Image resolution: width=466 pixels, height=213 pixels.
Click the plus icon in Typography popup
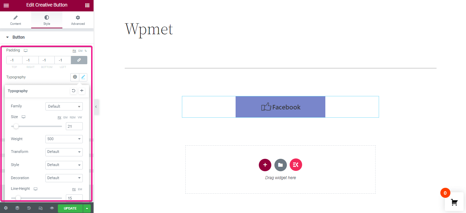click(x=82, y=91)
